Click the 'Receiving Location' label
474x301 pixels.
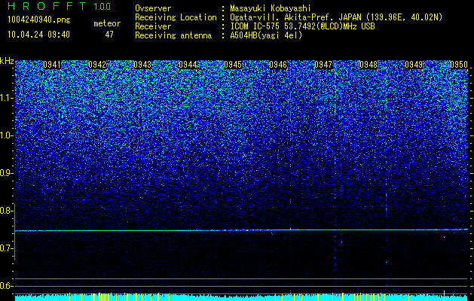176,17
